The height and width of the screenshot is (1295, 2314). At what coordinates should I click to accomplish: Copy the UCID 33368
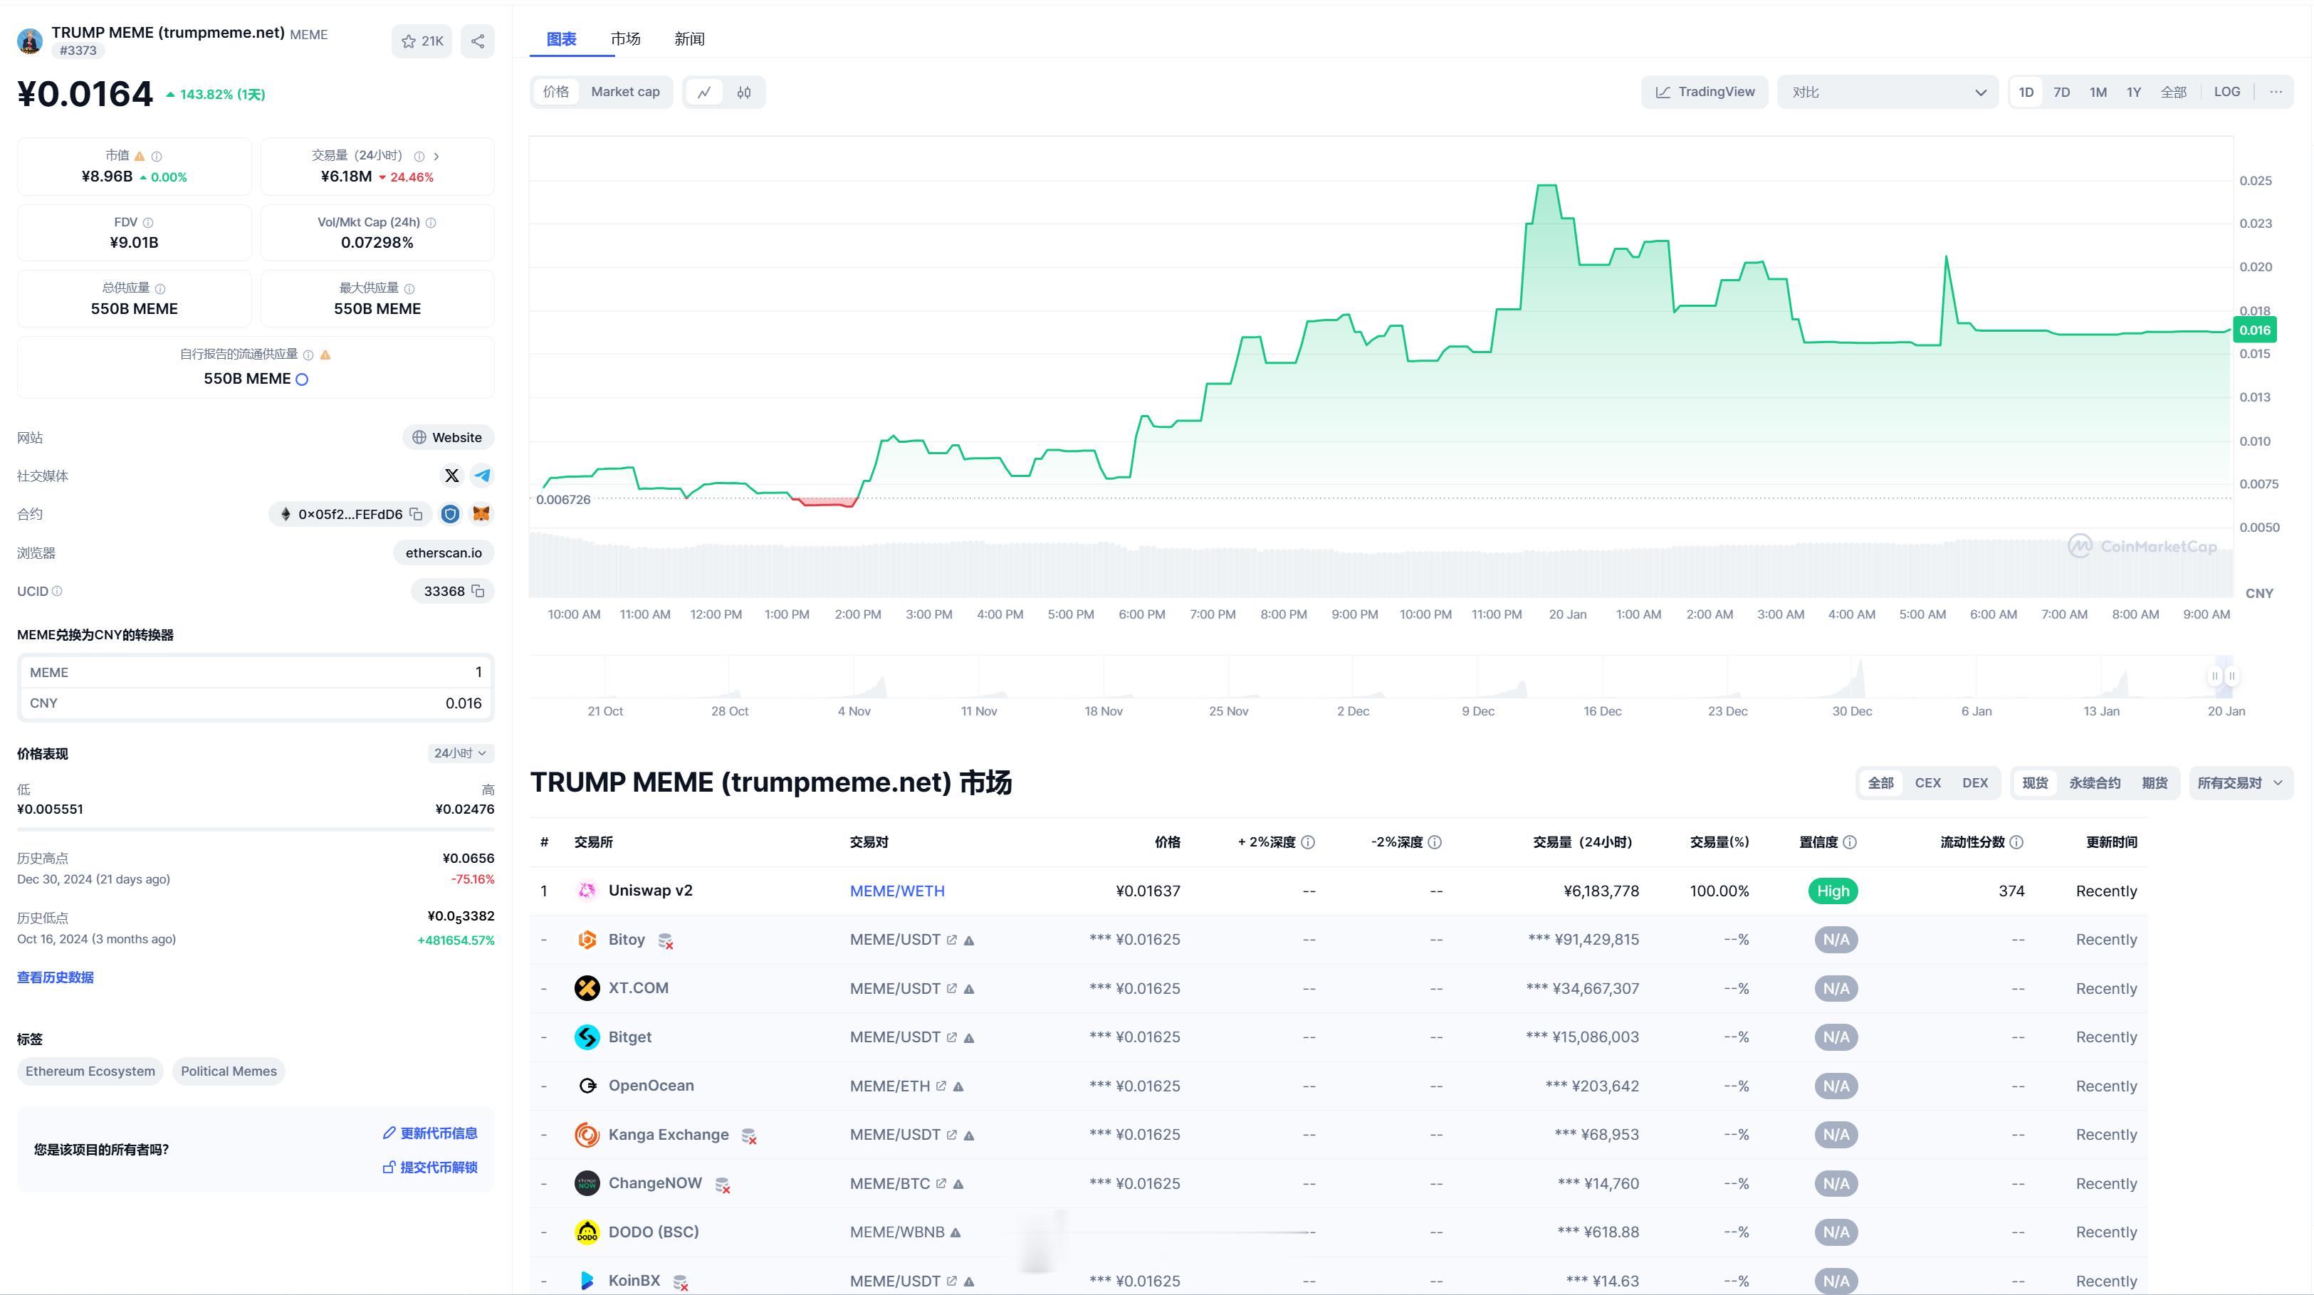[478, 591]
